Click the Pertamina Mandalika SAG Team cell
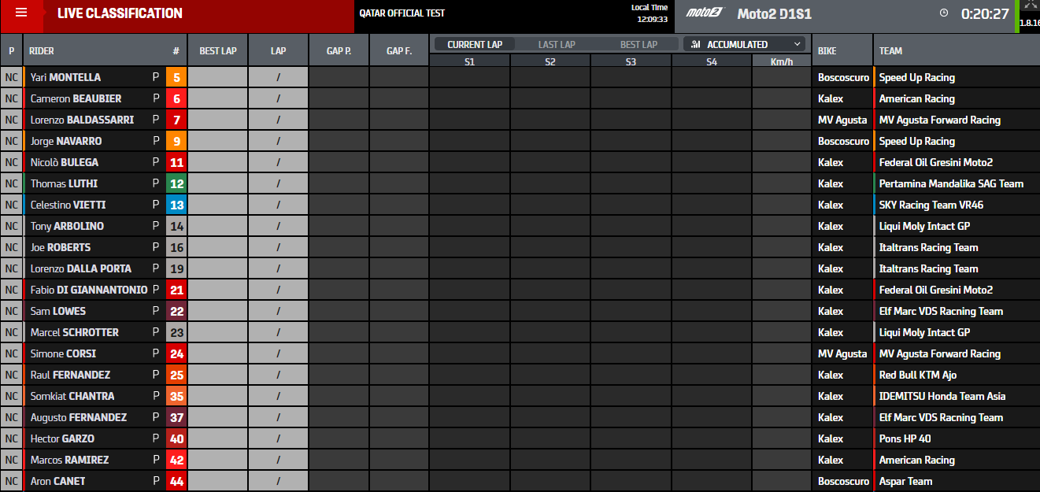This screenshot has width=1040, height=492. point(957,183)
